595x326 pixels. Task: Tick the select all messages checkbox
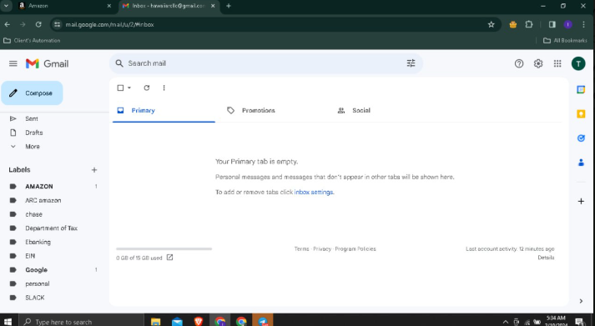120,88
